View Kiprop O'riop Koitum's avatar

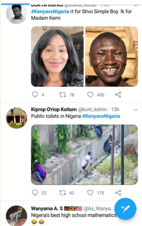pos(17,118)
